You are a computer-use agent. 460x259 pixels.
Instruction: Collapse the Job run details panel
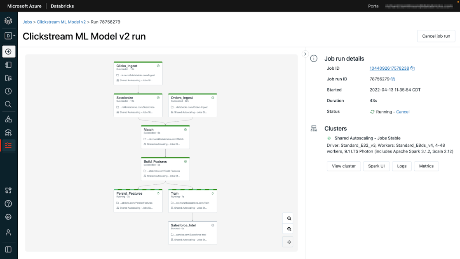tap(305, 54)
